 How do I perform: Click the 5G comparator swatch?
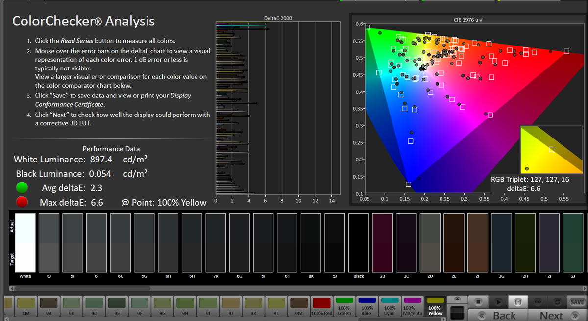click(144, 243)
